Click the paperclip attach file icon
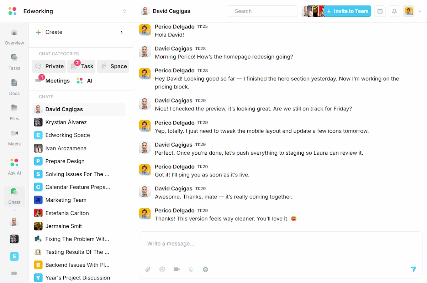Image resolution: width=427 pixels, height=283 pixels. 148,269
